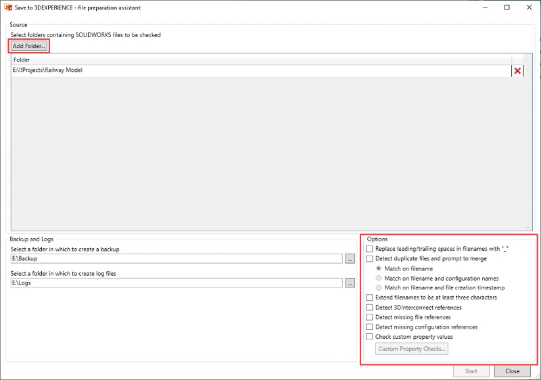Click the backup folder path field
The width and height of the screenshot is (541, 380).
(x=176, y=259)
